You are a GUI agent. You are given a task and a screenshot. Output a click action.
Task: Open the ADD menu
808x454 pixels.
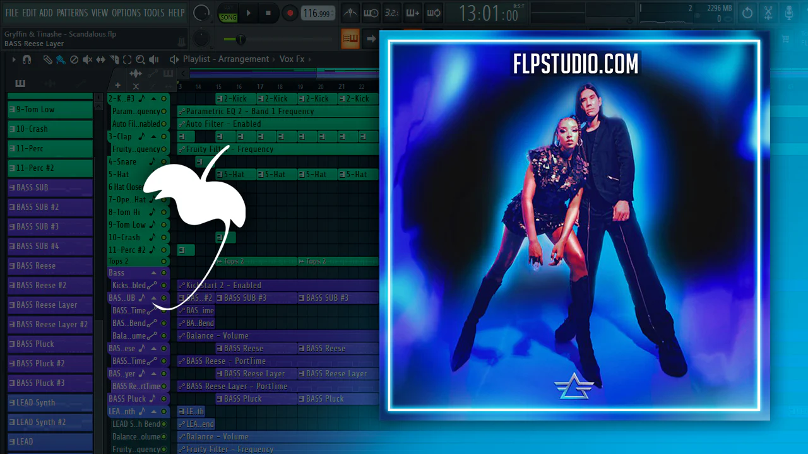(x=46, y=13)
